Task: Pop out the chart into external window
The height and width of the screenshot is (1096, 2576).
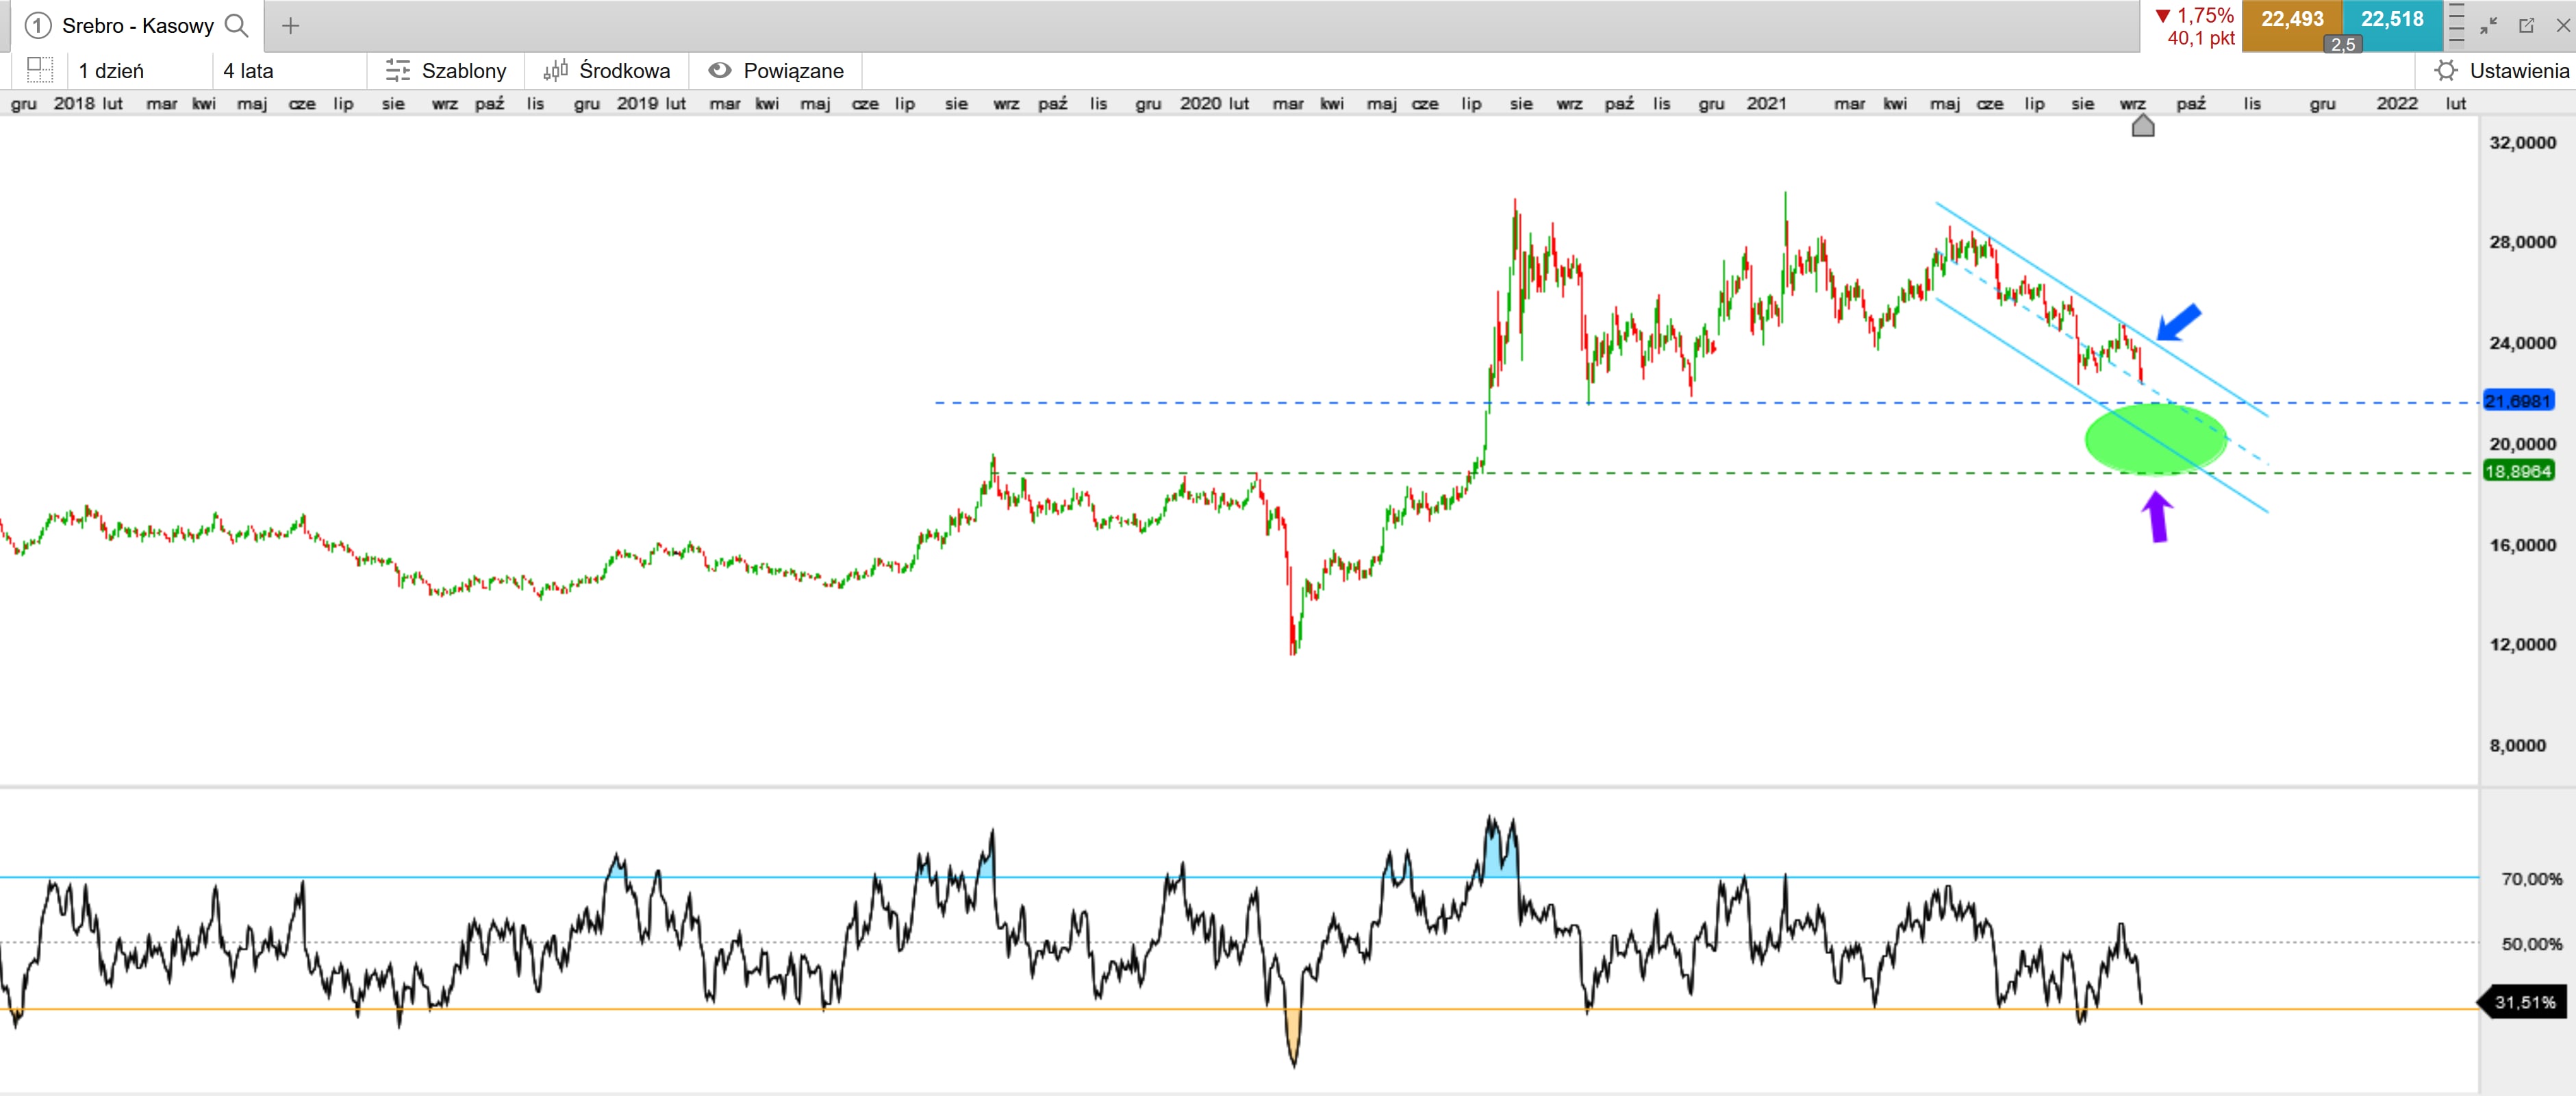Action: (2526, 26)
